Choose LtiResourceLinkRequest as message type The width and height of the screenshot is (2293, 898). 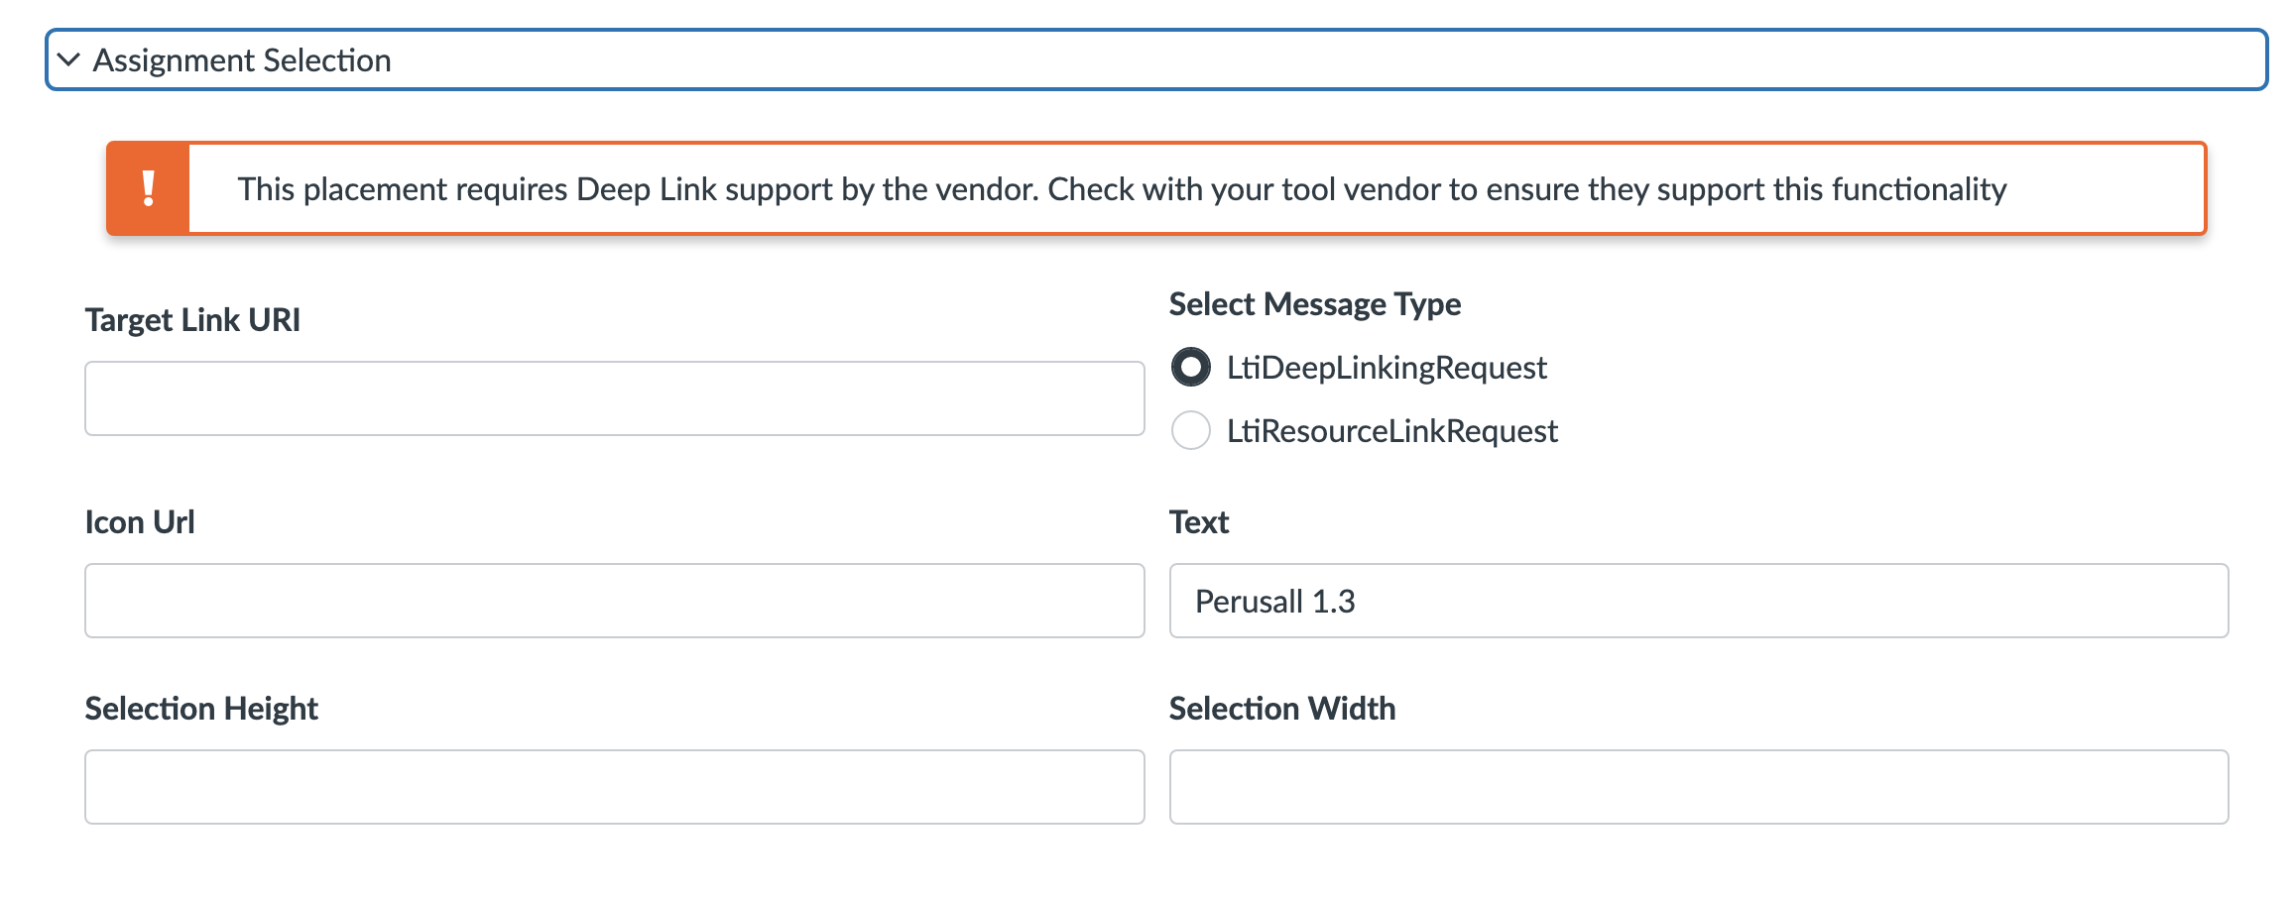1190,431
